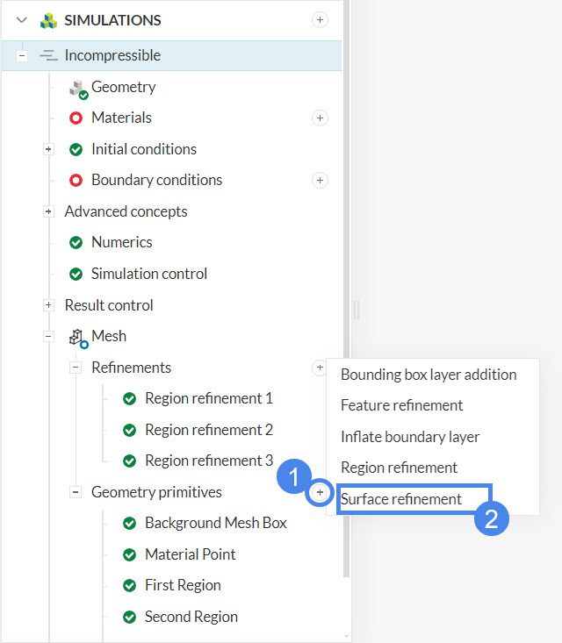
Task: Click the plus icon beside Boundary conditions
Action: 320,180
